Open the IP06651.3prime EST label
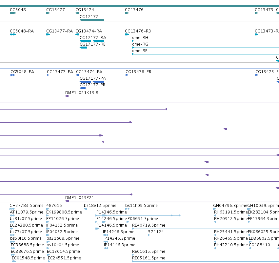This screenshot has height=263, width=279. coord(142,219)
